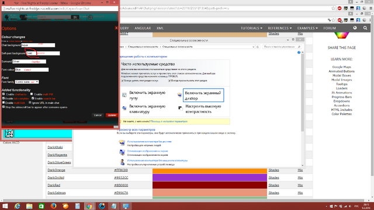Open File Explorer from the taskbar
The height and width of the screenshot is (210, 374).
point(29,206)
